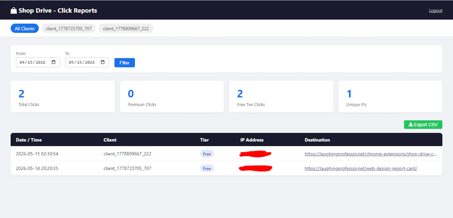Switch to client_1778723705_707 tab

pos(69,29)
